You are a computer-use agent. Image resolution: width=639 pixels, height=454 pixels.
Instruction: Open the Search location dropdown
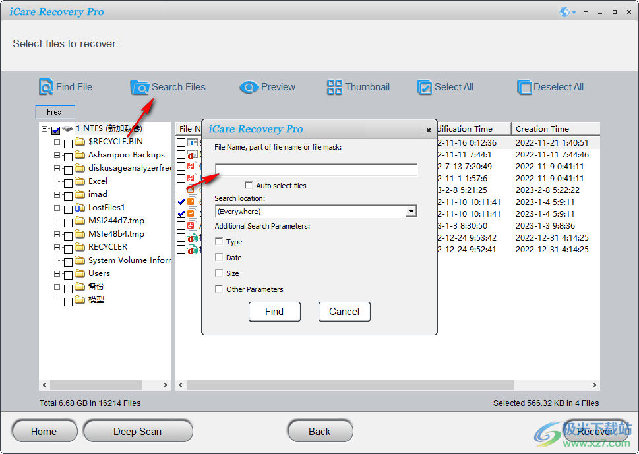coord(411,211)
